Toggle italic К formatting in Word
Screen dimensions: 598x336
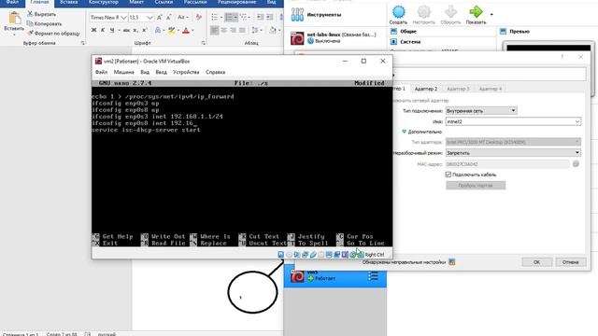click(x=103, y=30)
